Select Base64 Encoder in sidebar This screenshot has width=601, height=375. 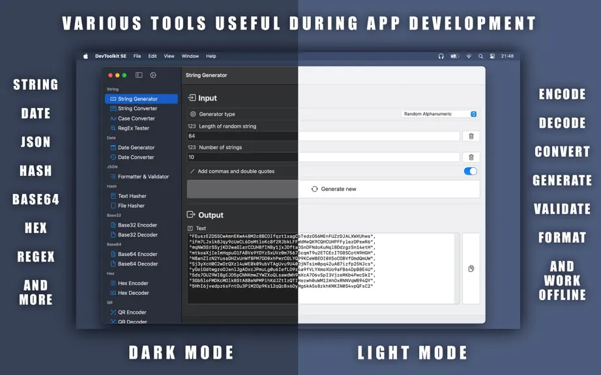coord(138,254)
